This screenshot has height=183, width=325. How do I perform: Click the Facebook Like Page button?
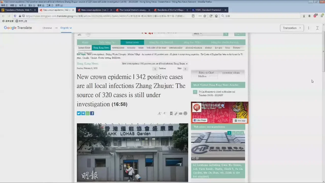[200, 120]
